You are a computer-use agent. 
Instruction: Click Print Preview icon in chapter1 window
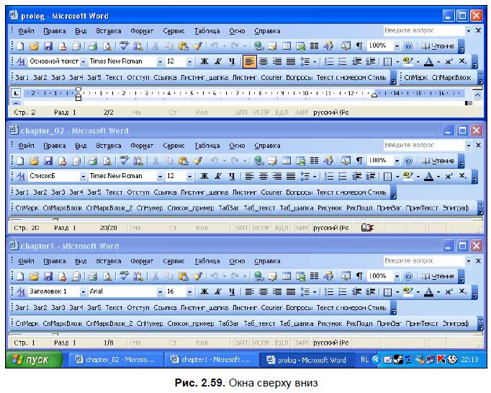click(x=107, y=276)
